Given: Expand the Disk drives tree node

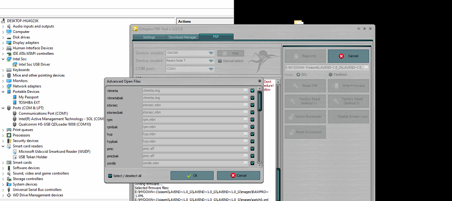Looking at the screenshot, I should [x=4, y=37].
